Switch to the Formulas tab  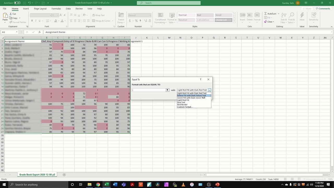click(56, 9)
